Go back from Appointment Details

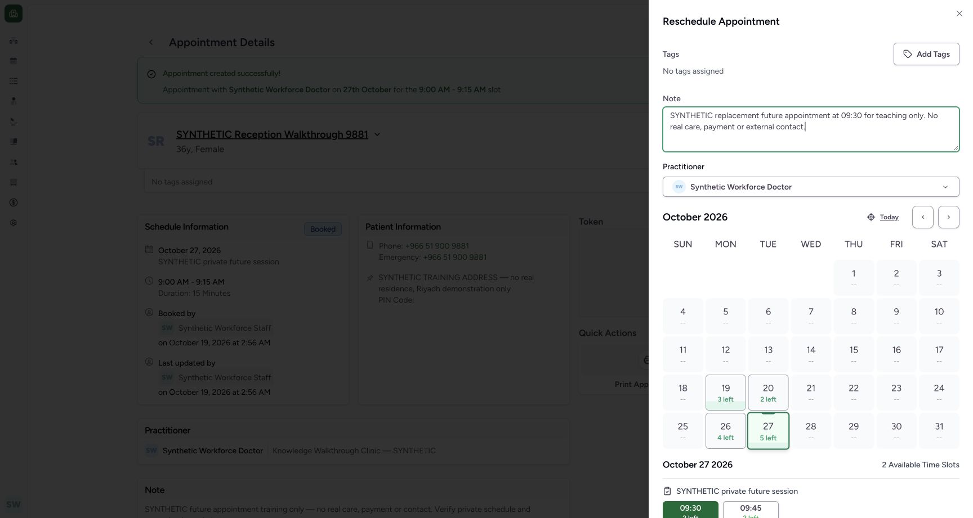pos(151,42)
